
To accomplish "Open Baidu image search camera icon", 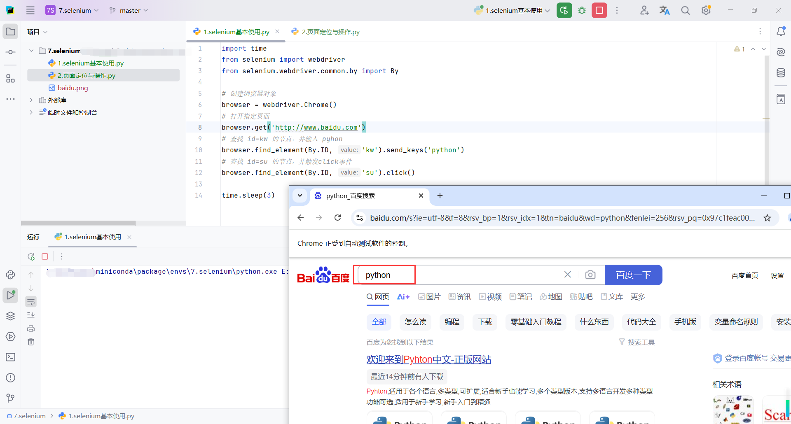I will pos(590,275).
